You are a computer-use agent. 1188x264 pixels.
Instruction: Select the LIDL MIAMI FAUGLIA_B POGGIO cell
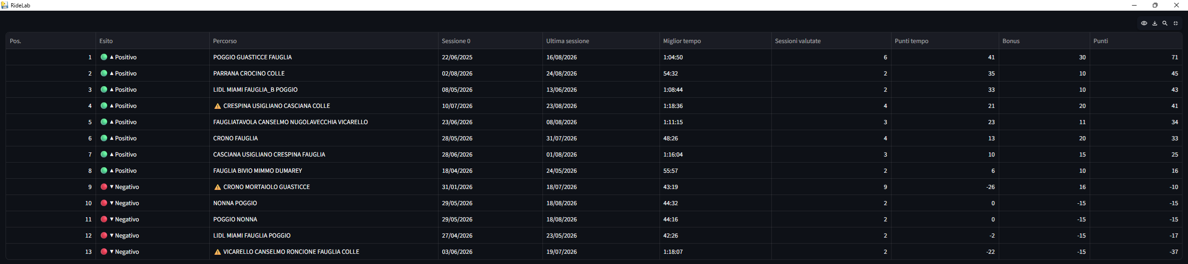pyautogui.click(x=324, y=89)
